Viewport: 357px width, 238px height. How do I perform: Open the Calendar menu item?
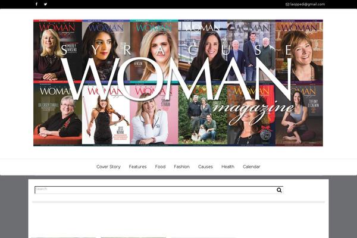pyautogui.click(x=251, y=167)
